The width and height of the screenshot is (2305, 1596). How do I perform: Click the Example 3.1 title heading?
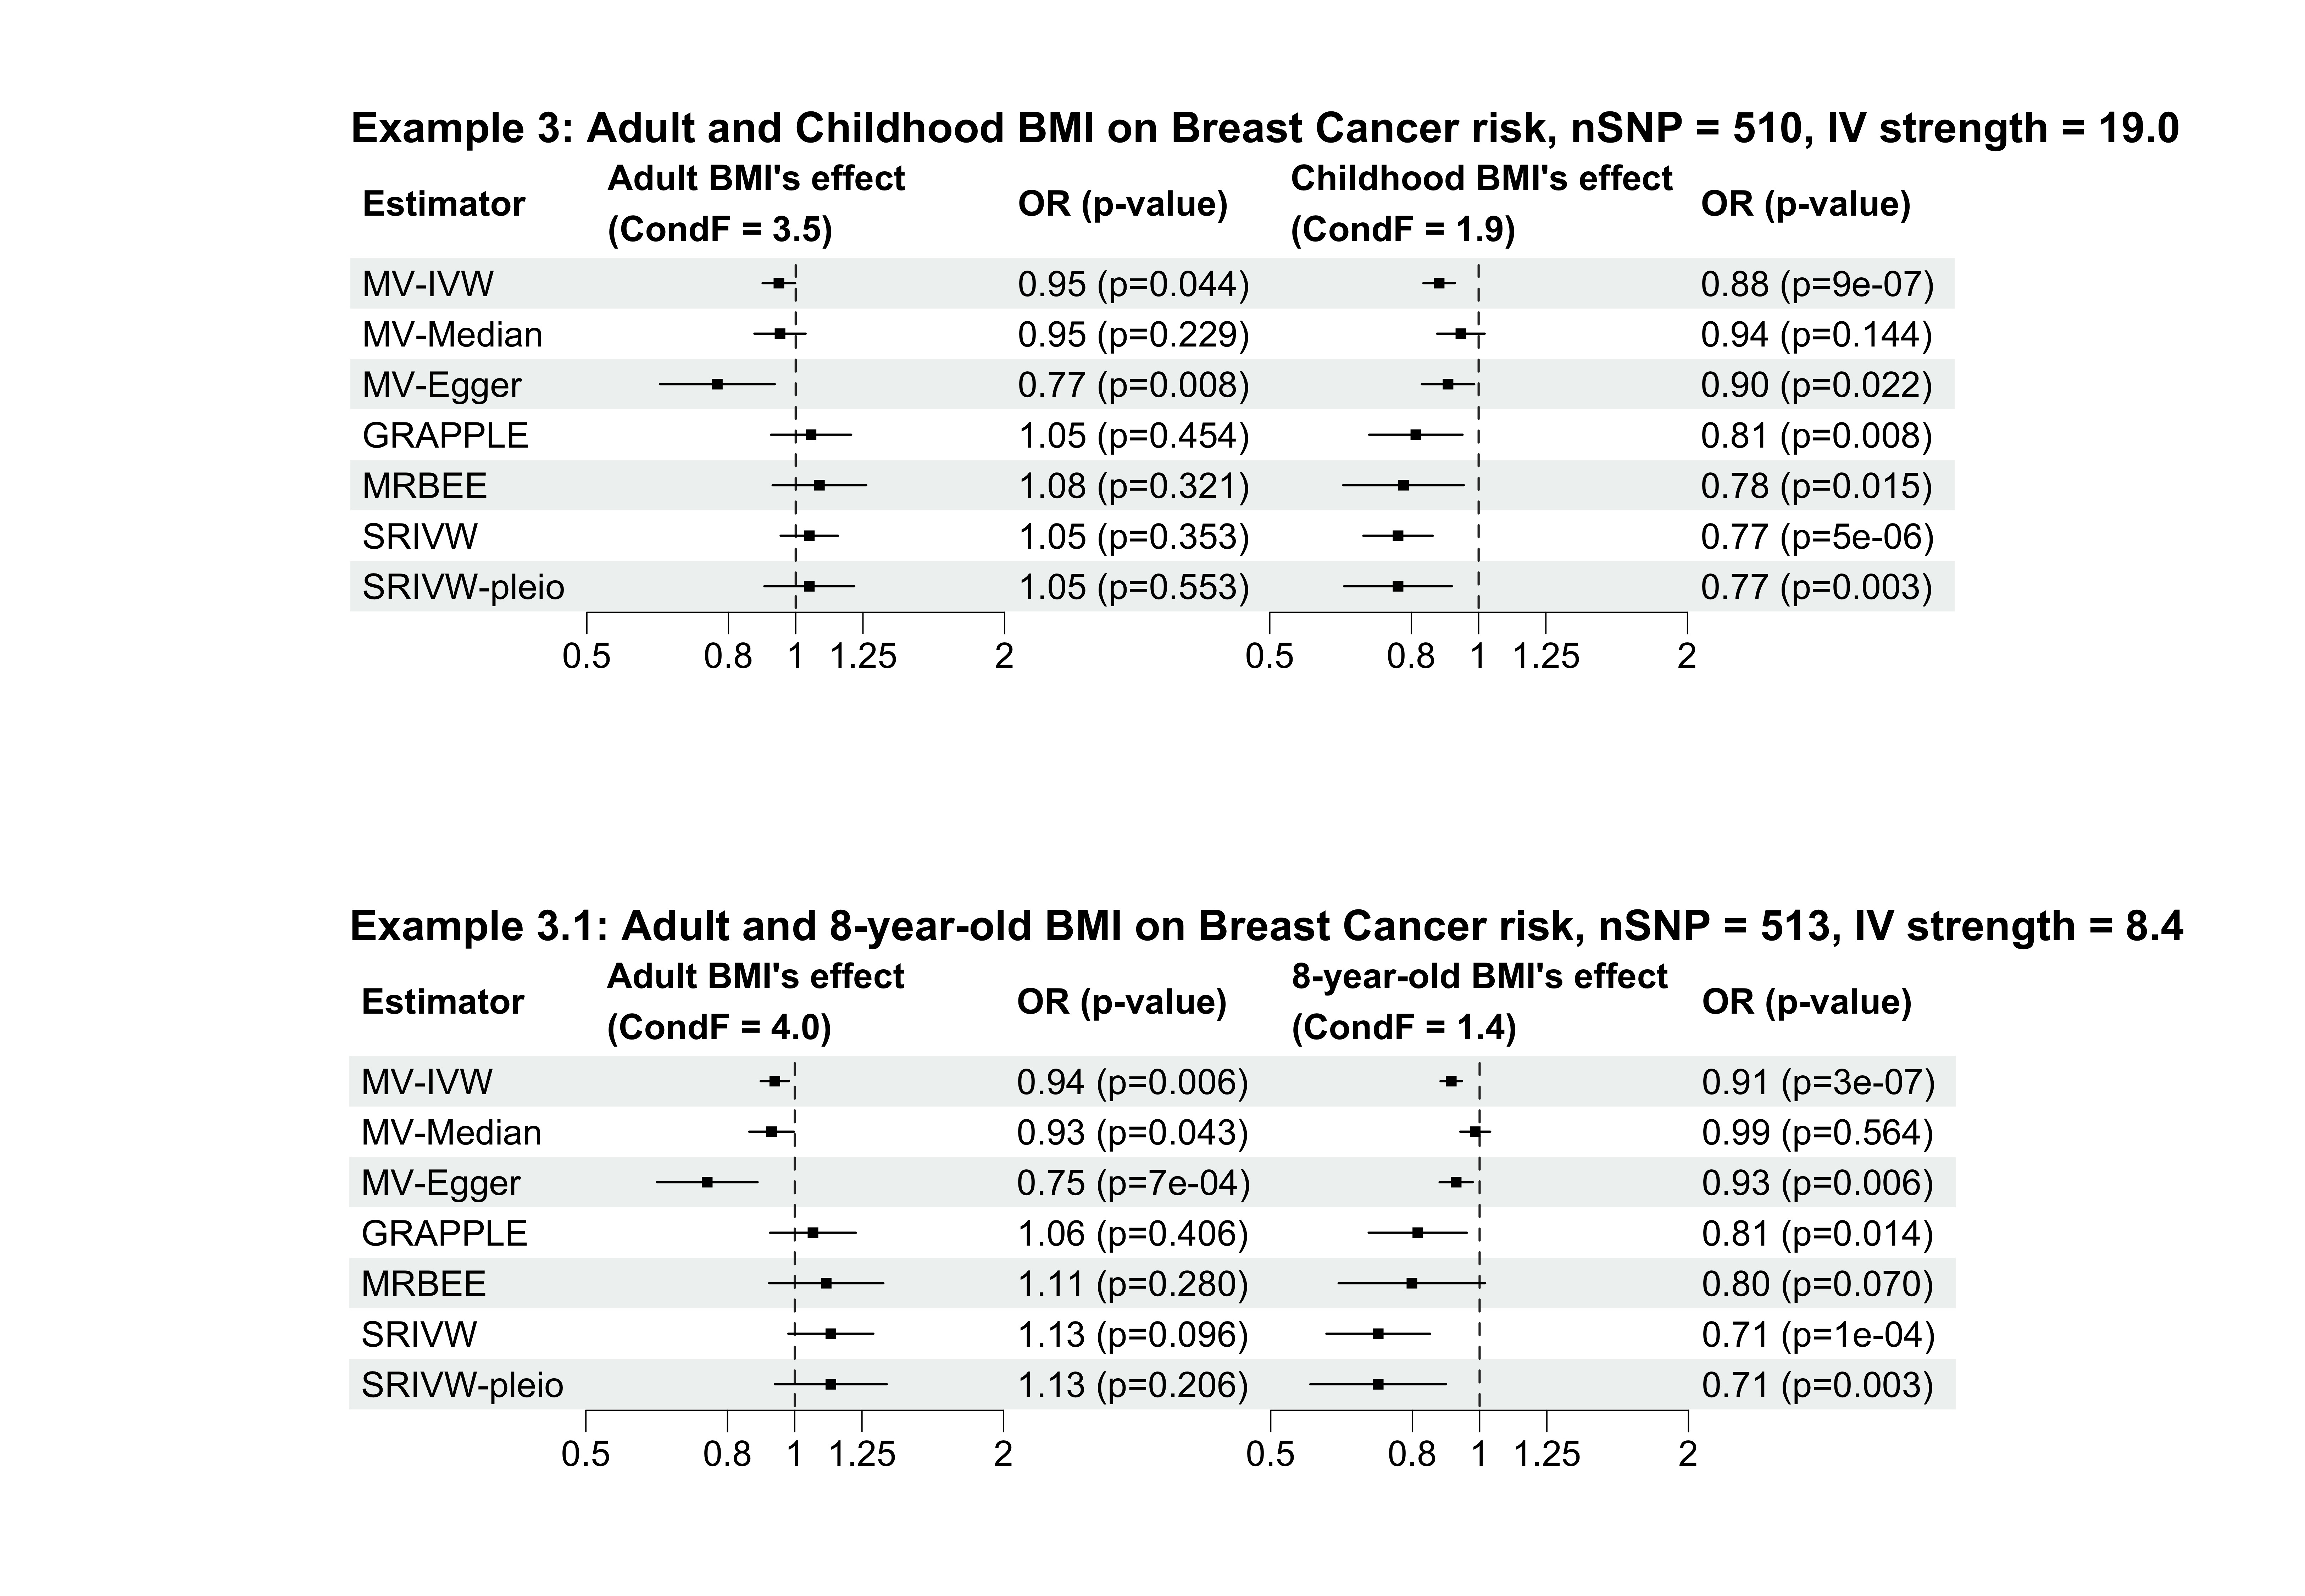1266,927
